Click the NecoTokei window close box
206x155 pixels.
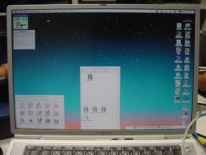pyautogui.click(x=15, y=16)
